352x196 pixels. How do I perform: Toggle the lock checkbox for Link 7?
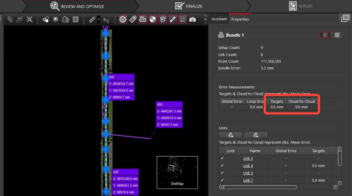[x=222, y=180]
